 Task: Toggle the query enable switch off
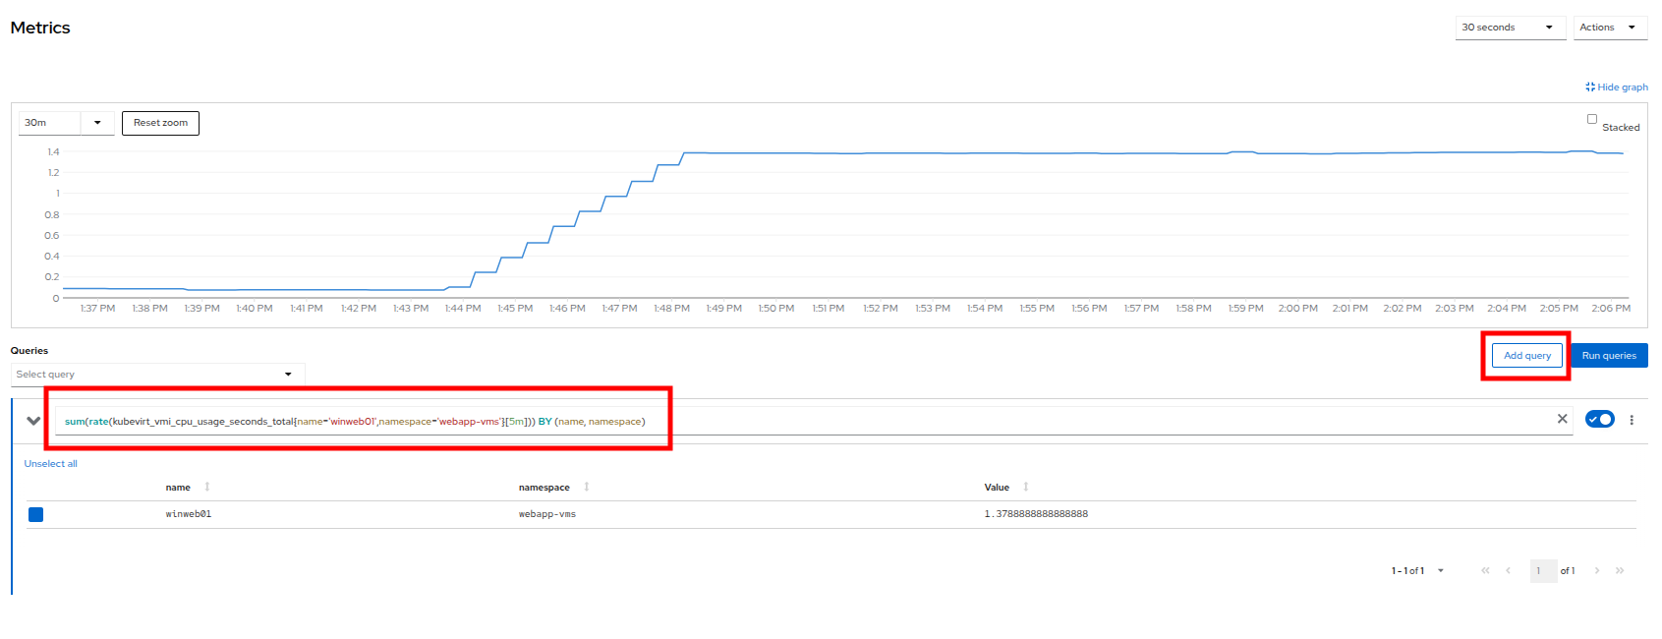coord(1599,420)
